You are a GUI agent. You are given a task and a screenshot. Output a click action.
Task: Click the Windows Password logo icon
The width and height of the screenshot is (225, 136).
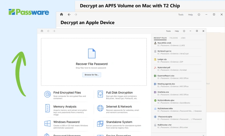click(47, 123)
